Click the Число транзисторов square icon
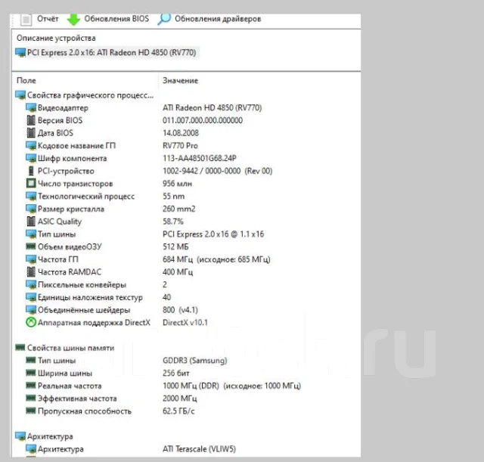Viewport: 484px width, 462px height. point(31,183)
